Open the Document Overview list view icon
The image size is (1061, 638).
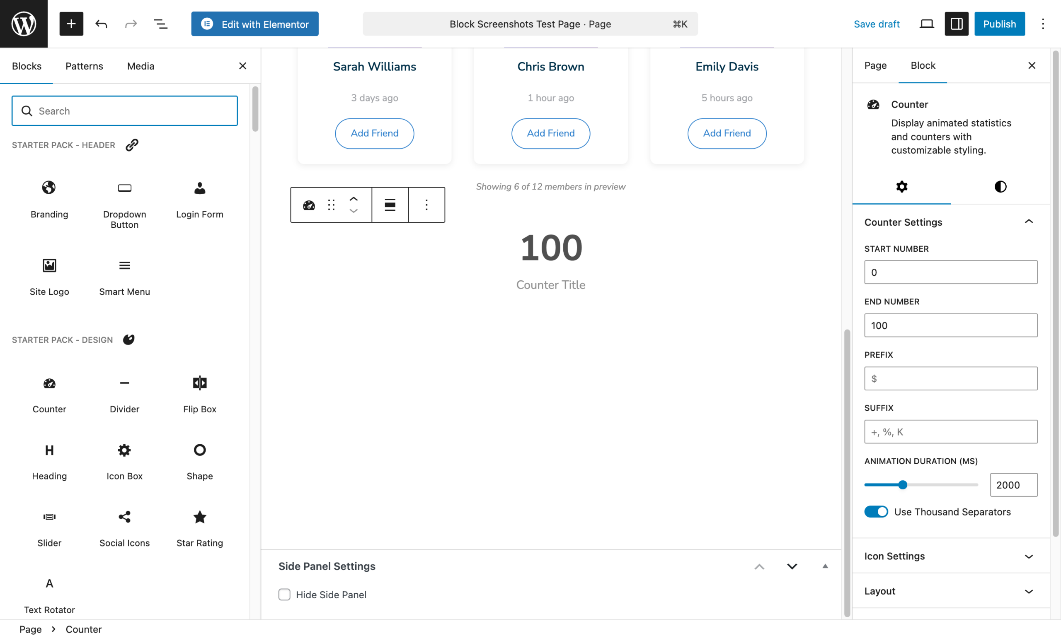point(160,24)
